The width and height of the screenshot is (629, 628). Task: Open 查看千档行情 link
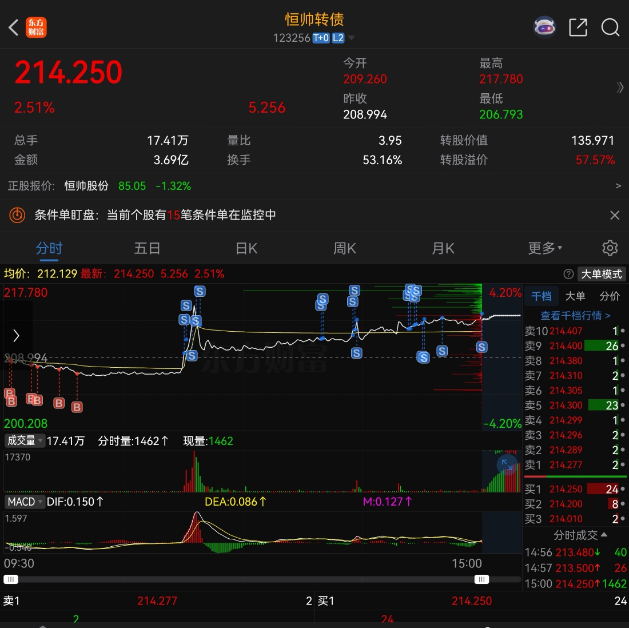click(x=575, y=316)
